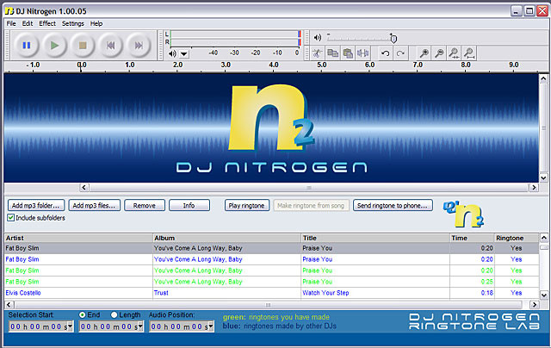551x348 pixels.
Task: Click the waveform vertical scroll down arrow
Action: [543, 177]
